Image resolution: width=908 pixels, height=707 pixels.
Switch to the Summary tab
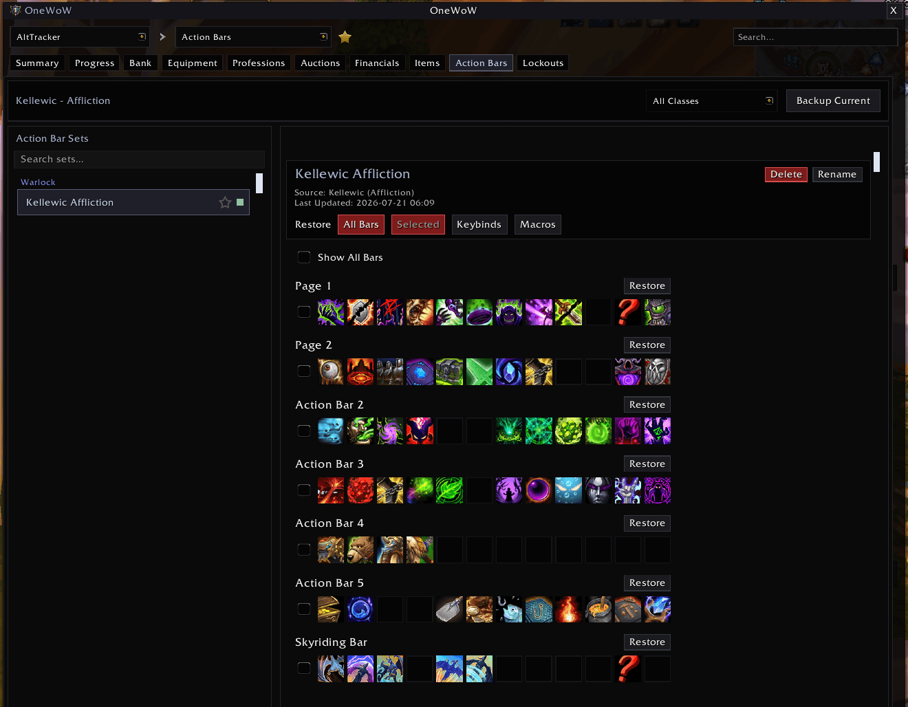coord(37,63)
